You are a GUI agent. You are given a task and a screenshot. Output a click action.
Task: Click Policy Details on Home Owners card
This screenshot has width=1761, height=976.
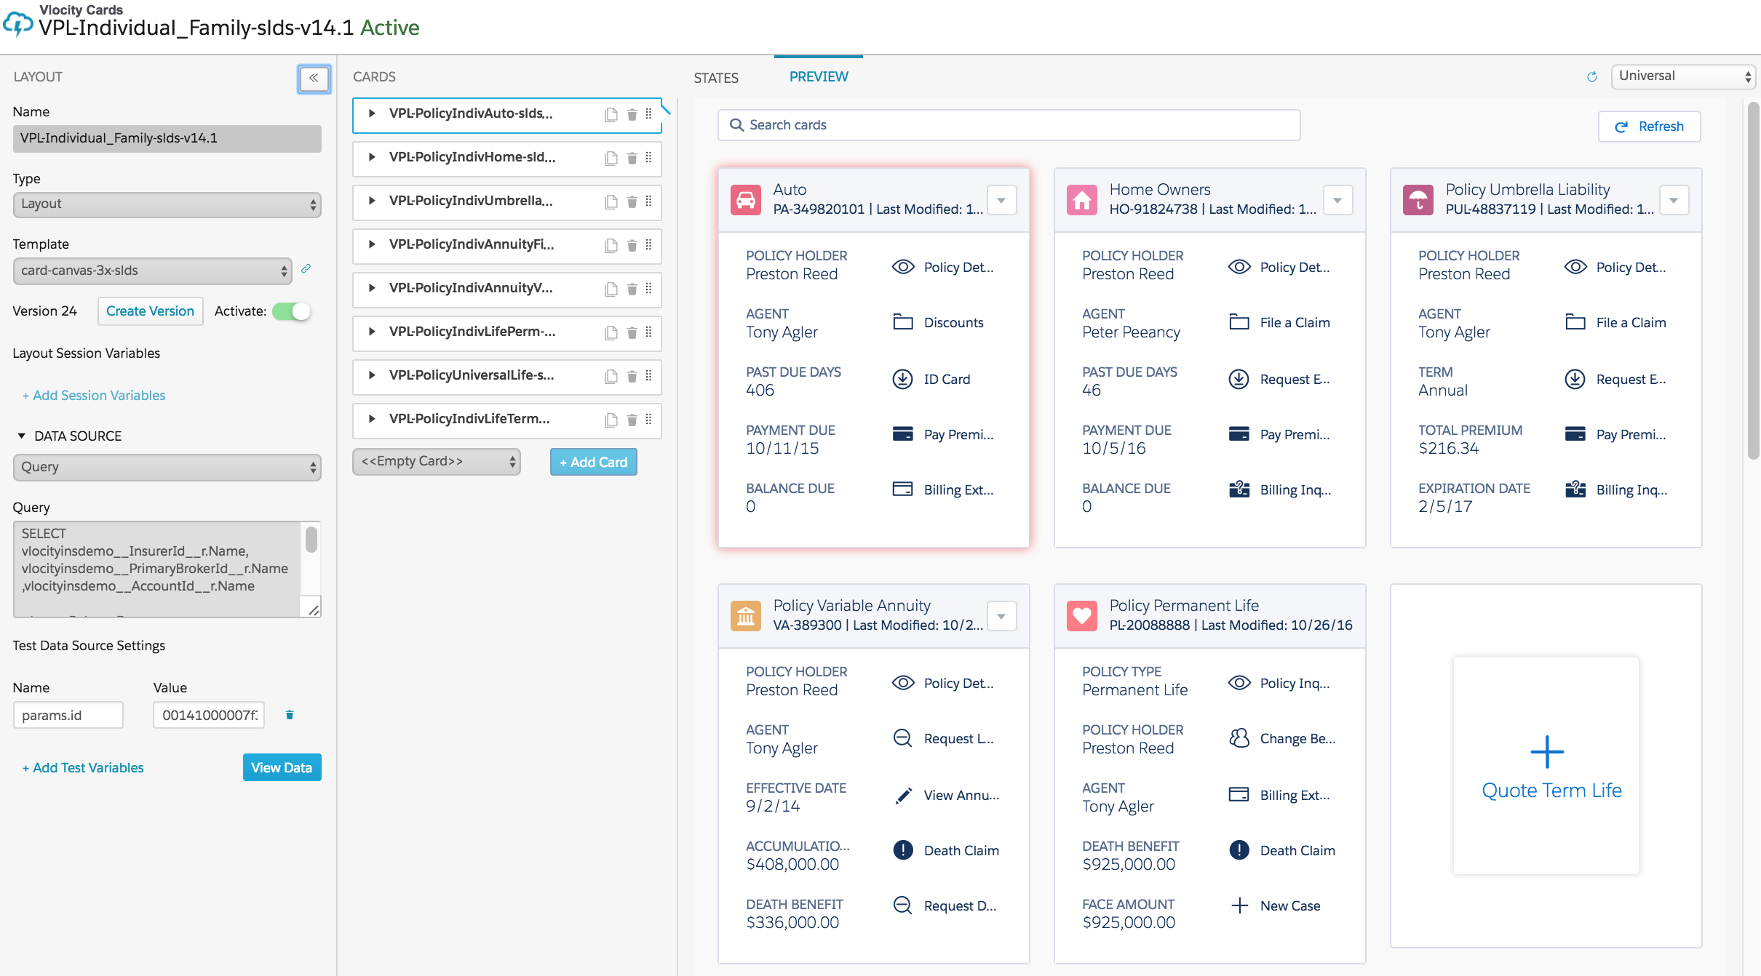point(1279,267)
